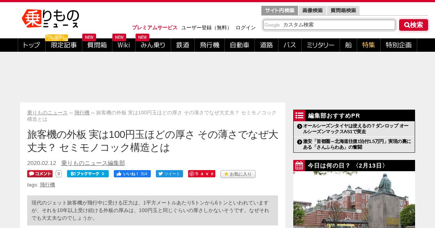Switch to 質問箱検索 tab
Image resolution: width=435 pixels, height=228 pixels.
[343, 10]
